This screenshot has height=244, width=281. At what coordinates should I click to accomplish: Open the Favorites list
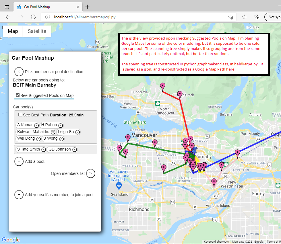coord(244,17)
